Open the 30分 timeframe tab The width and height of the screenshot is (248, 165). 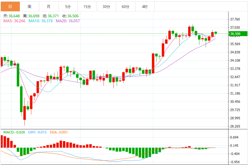click(x=106, y=7)
